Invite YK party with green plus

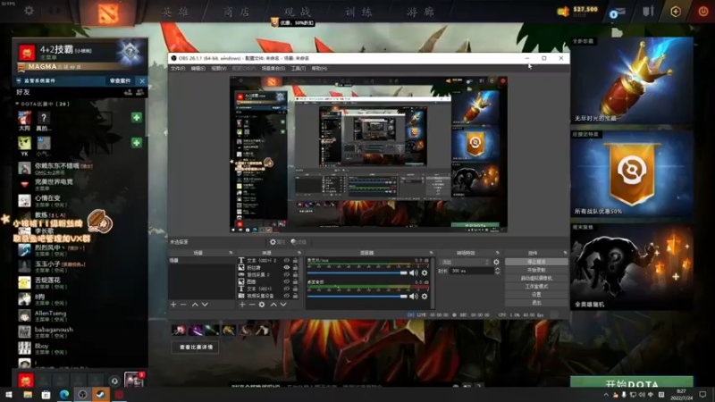tap(137, 143)
